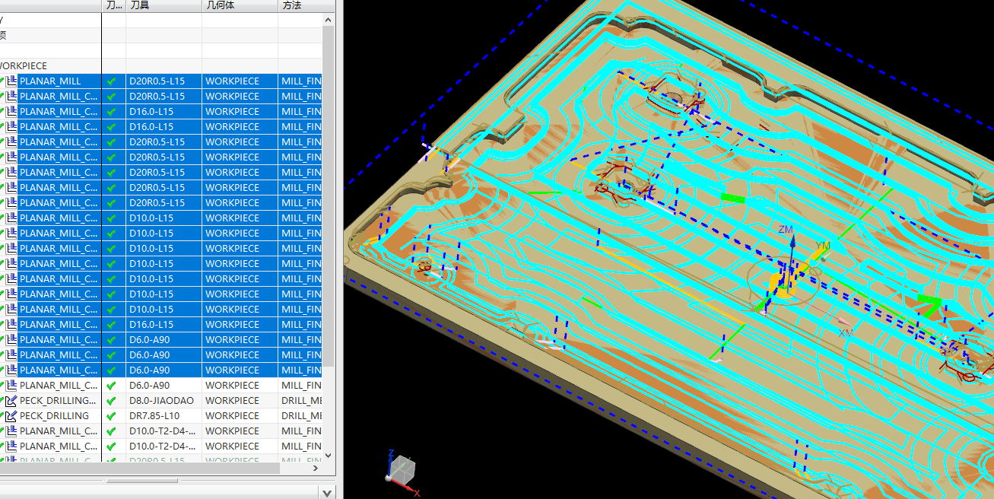Click WORKPIECE geometry cell in the PLANAR_MILL row

tap(240, 81)
